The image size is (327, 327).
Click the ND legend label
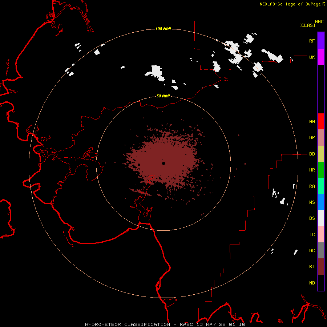pyautogui.click(x=312, y=283)
